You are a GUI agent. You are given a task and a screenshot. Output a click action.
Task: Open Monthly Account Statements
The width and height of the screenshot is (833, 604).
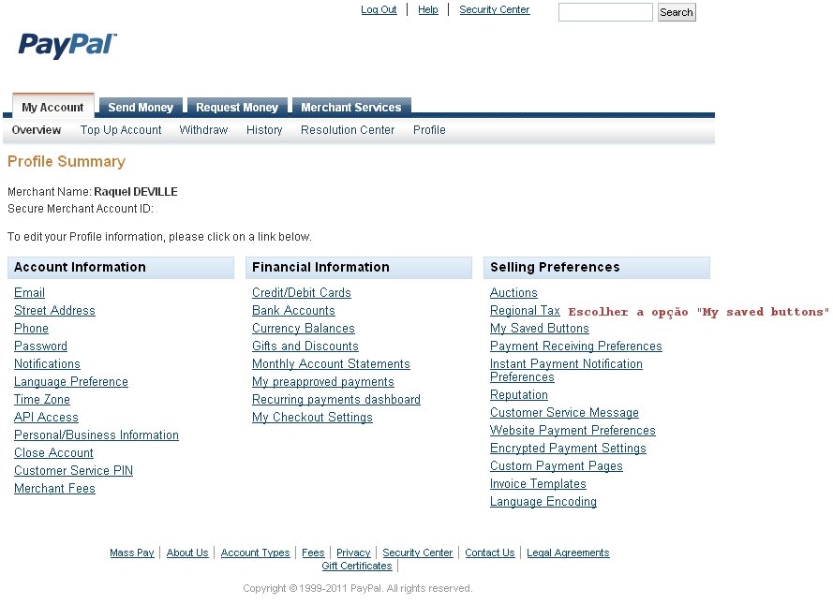[331, 363]
